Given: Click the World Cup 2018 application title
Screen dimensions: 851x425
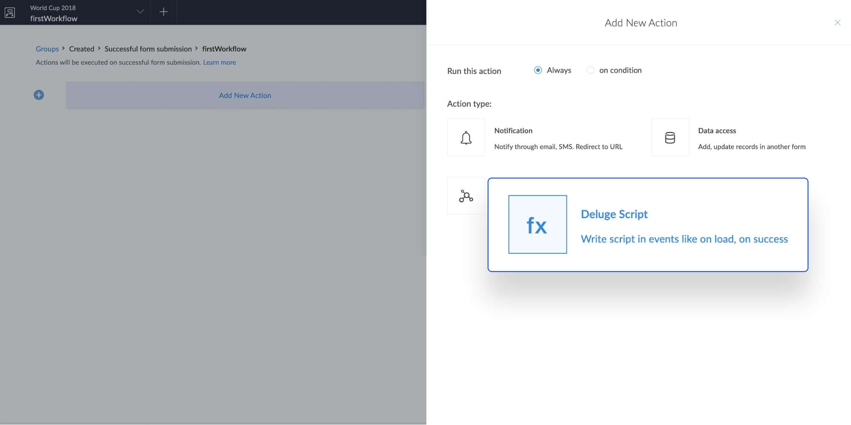Looking at the screenshot, I should 53,8.
